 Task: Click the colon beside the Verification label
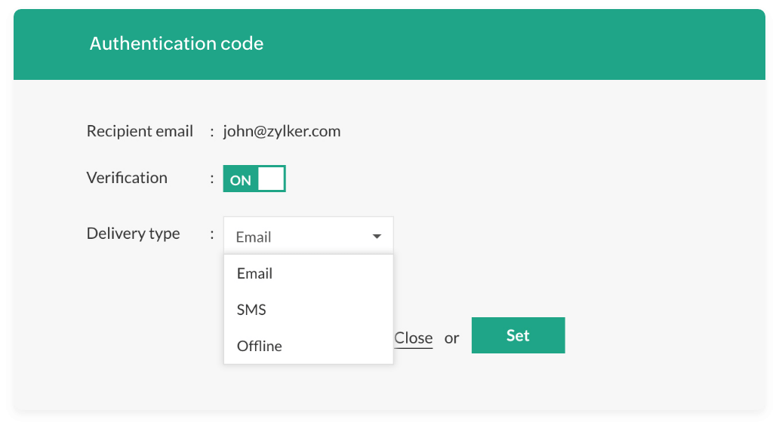(212, 179)
